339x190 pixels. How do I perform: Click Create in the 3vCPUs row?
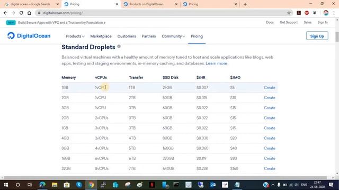[x=270, y=128]
